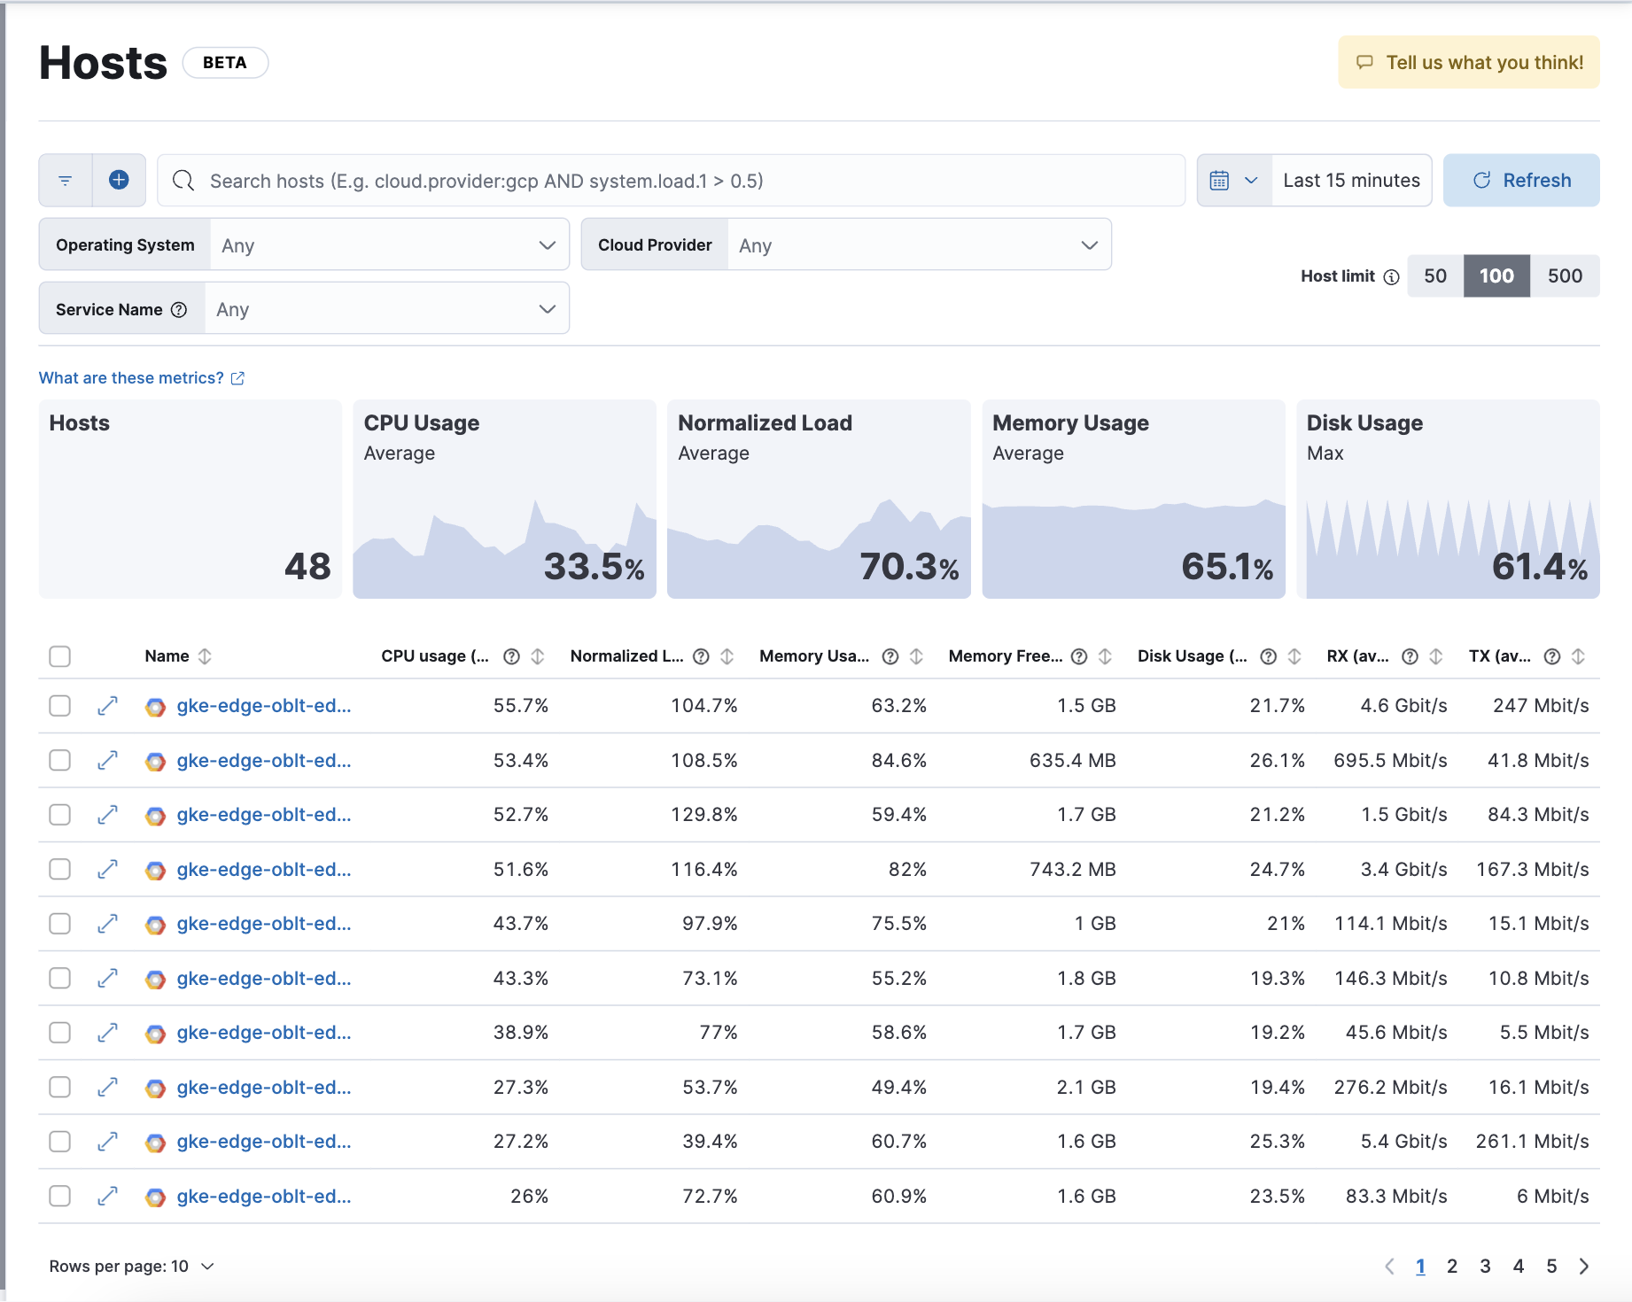Click the Normalized Load average chart tile

pos(819,500)
